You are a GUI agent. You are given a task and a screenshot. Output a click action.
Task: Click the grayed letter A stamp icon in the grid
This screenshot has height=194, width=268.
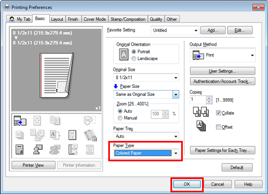pos(55,135)
